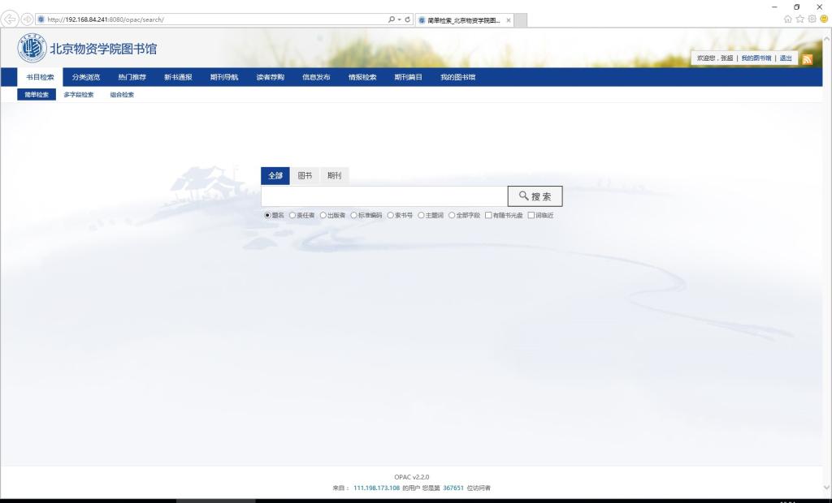Switch to the 图书 search tab
The height and width of the screenshot is (503, 832).
pos(305,176)
